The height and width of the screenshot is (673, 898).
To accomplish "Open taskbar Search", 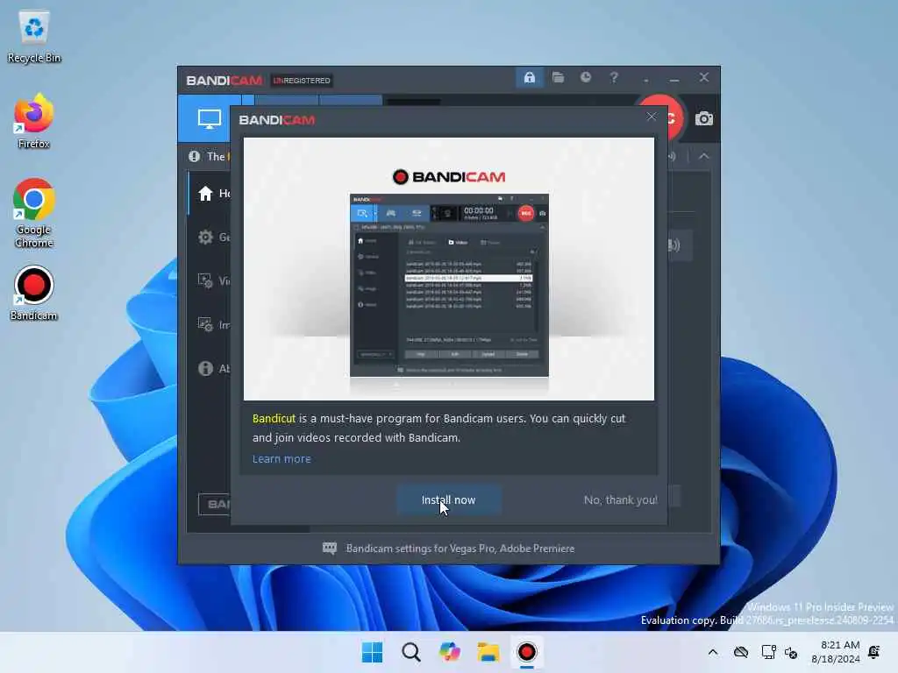I will (x=410, y=652).
